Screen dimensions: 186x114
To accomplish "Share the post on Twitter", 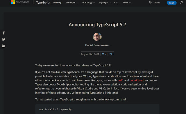I will pos(4,40).
